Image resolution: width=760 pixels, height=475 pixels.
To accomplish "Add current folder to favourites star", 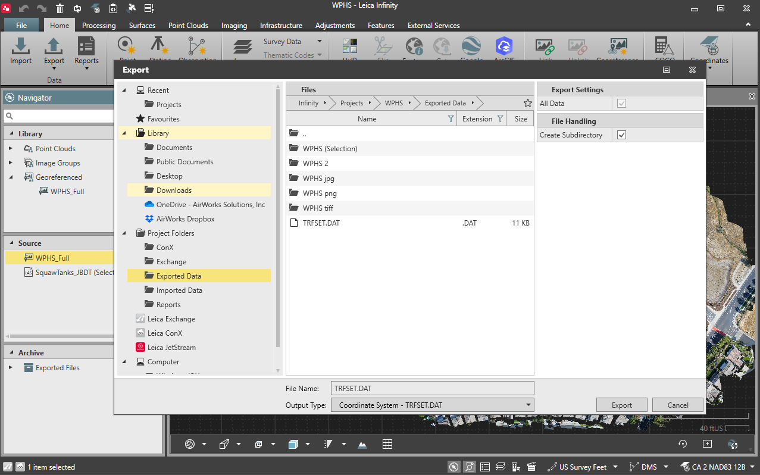I will [x=527, y=103].
